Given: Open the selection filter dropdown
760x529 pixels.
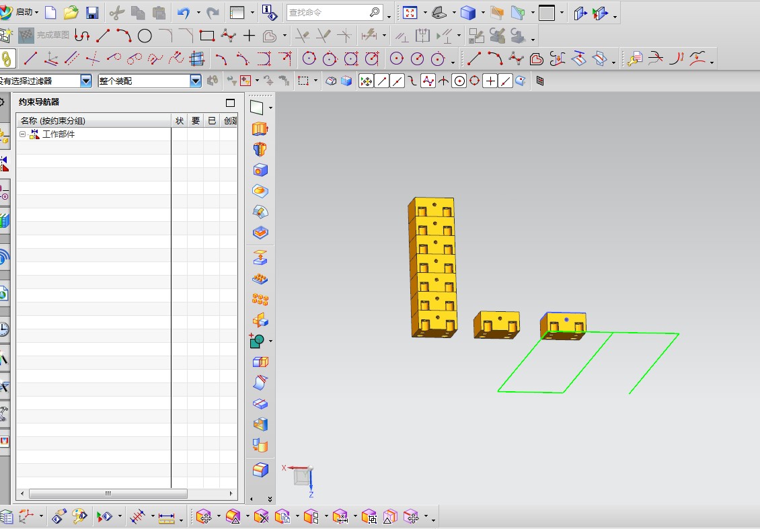Looking at the screenshot, I should tap(85, 81).
